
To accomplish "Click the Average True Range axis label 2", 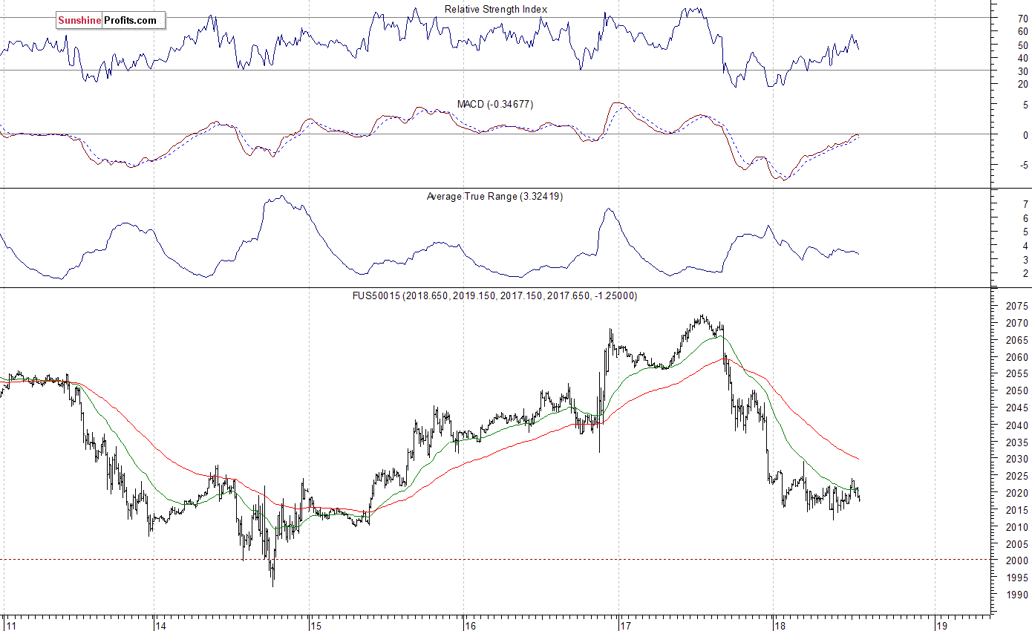I will (x=1025, y=274).
